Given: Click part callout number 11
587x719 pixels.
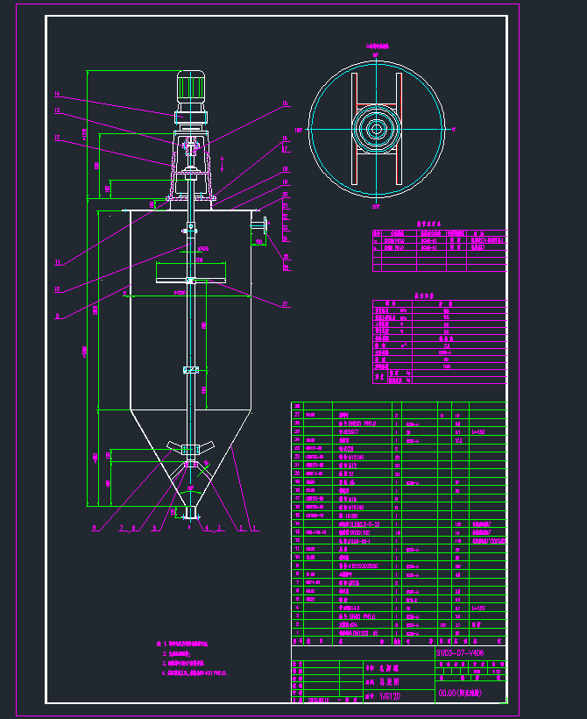Looking at the screenshot, I should [57, 262].
